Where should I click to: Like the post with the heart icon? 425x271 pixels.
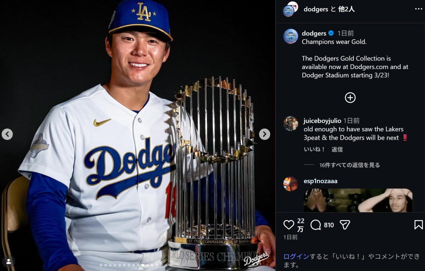[x=289, y=225]
